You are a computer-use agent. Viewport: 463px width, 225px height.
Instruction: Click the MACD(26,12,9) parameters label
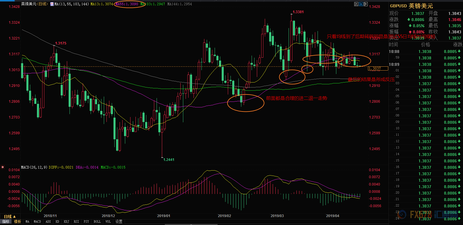[34, 167]
